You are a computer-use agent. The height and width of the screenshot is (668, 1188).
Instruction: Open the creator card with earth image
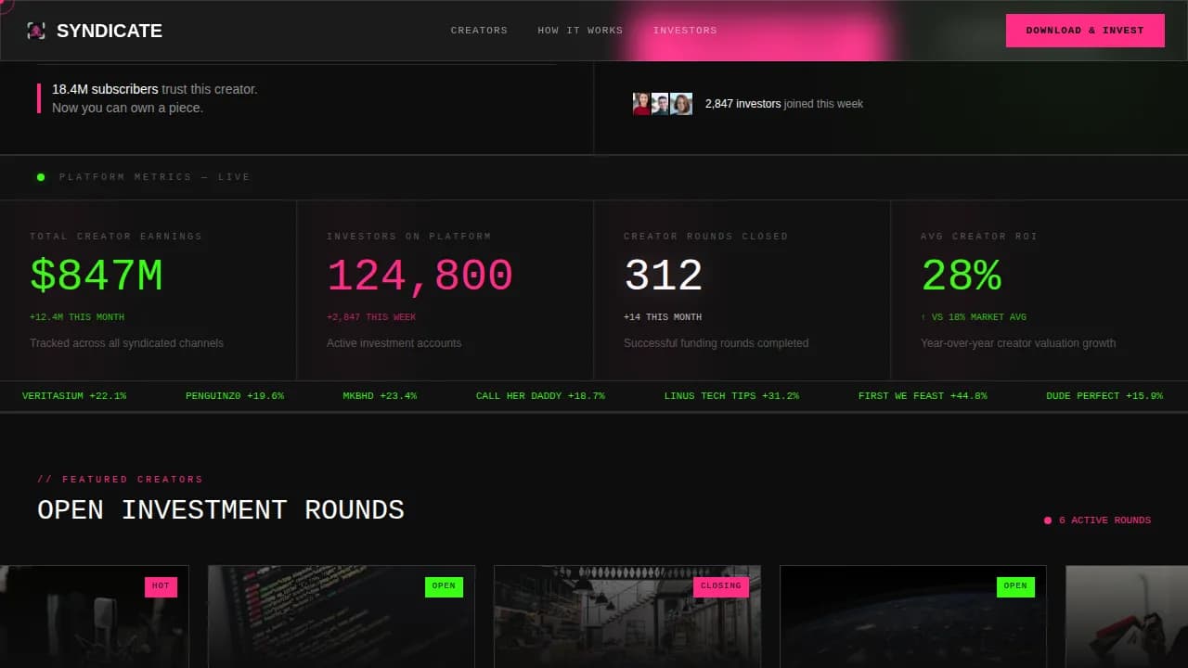pos(913,617)
